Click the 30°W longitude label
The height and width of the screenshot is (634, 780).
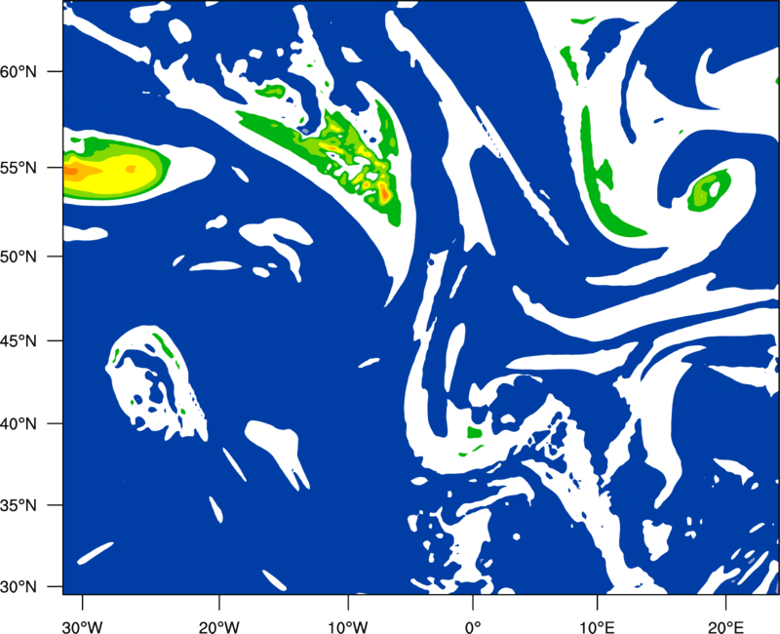(x=83, y=627)
